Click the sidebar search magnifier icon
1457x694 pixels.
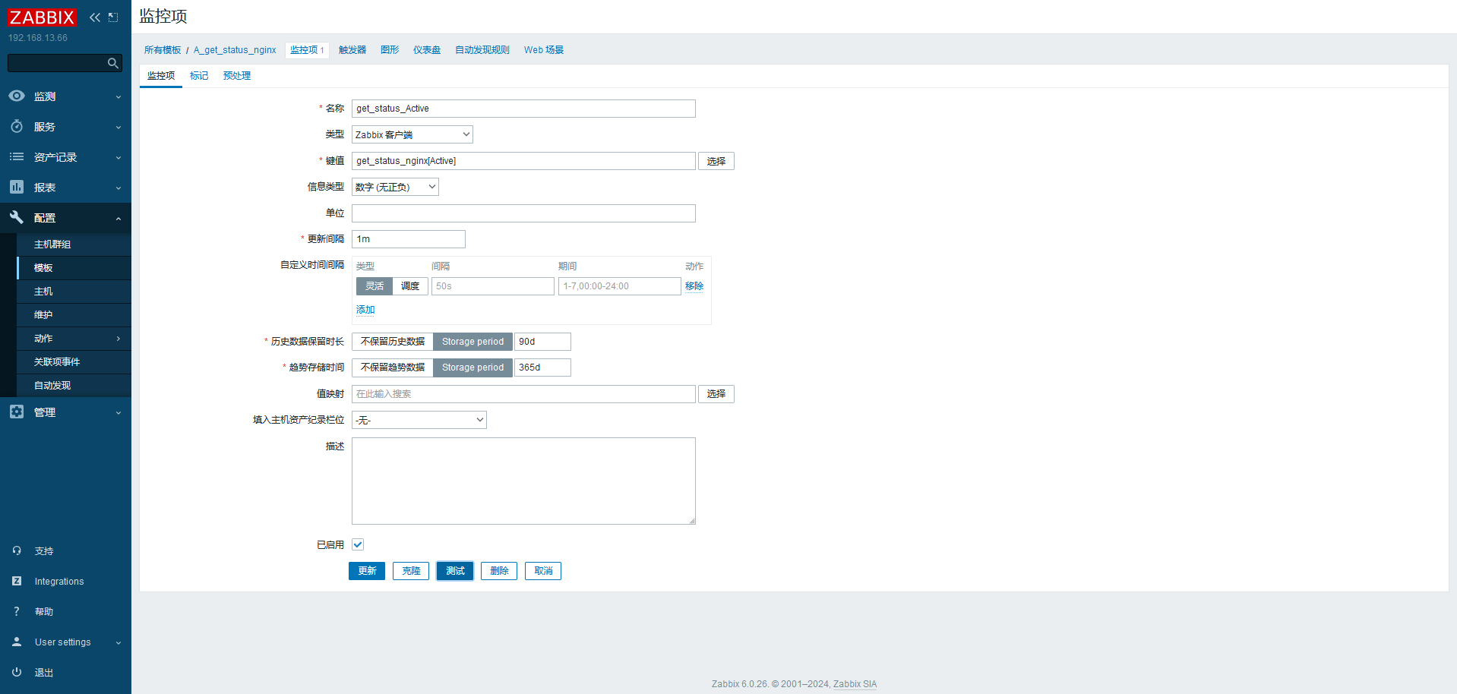tap(113, 63)
